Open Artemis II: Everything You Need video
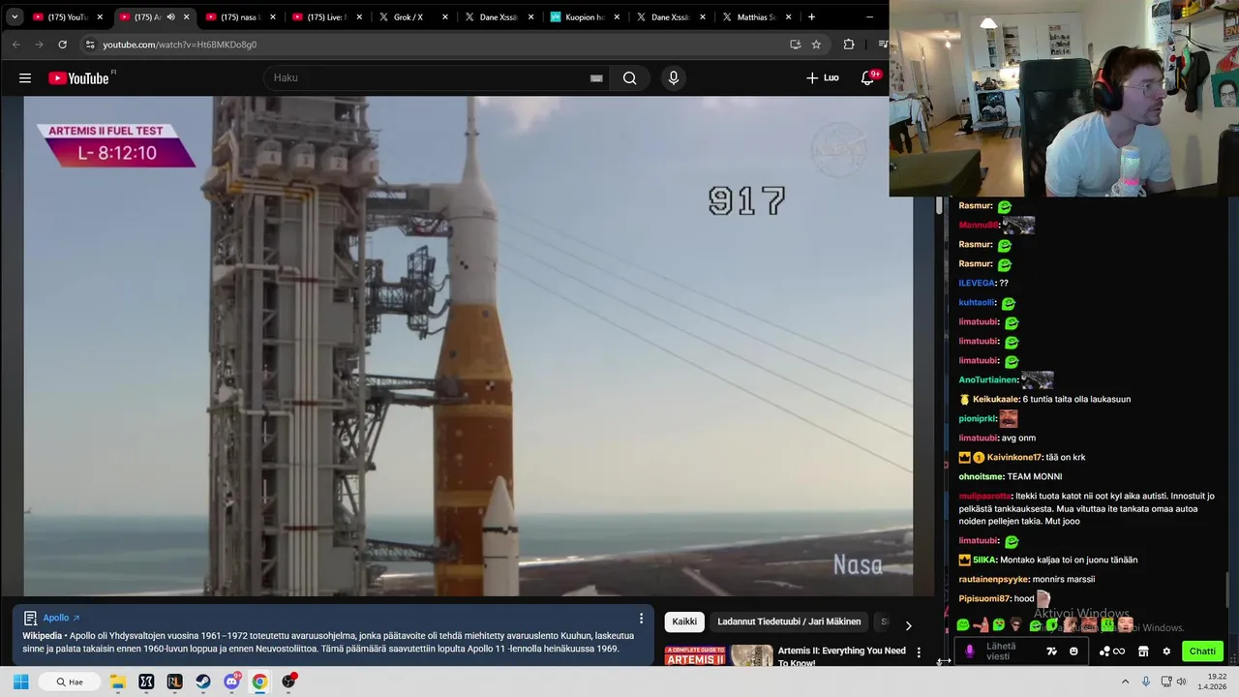The height and width of the screenshot is (697, 1239). [841, 656]
